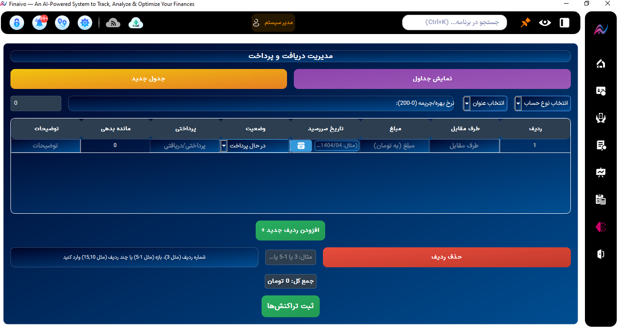Click the طرف مقابل column header
Viewport: 619px width, 329px height.
pos(465,129)
